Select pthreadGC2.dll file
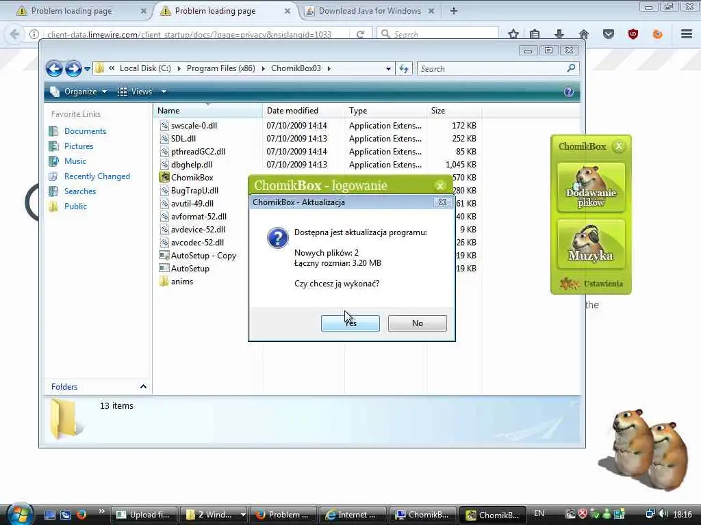 point(198,152)
